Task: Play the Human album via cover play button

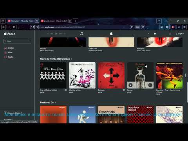Action: coord(130,85)
